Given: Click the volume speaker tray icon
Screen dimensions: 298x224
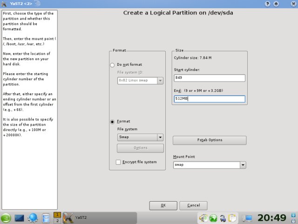Looking at the screenshot, I should pyautogui.click(x=203, y=218).
